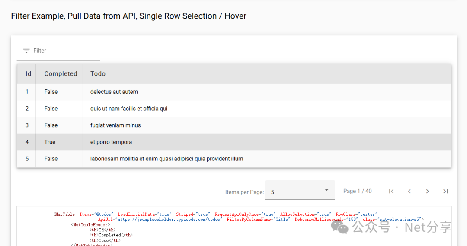Click the Completed column header
467x246 pixels.
click(x=61, y=74)
